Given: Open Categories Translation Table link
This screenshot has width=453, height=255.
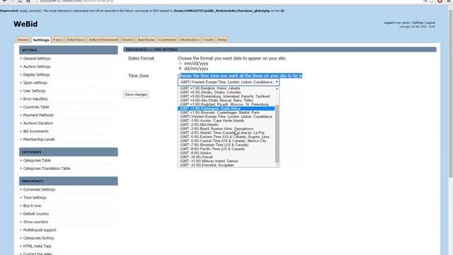Looking at the screenshot, I should coord(47,169).
